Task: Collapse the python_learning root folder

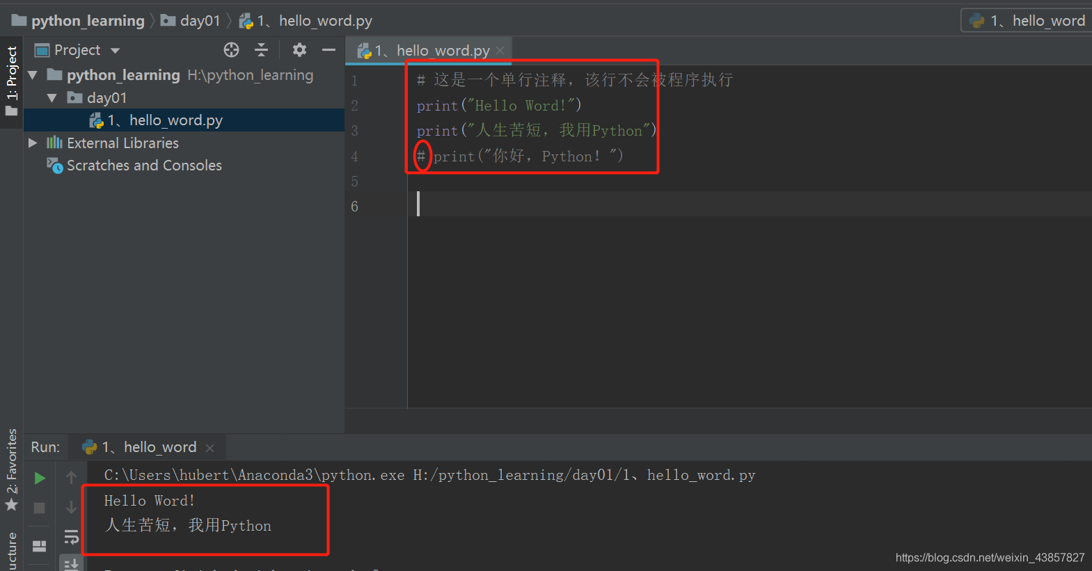Action: tap(33, 74)
